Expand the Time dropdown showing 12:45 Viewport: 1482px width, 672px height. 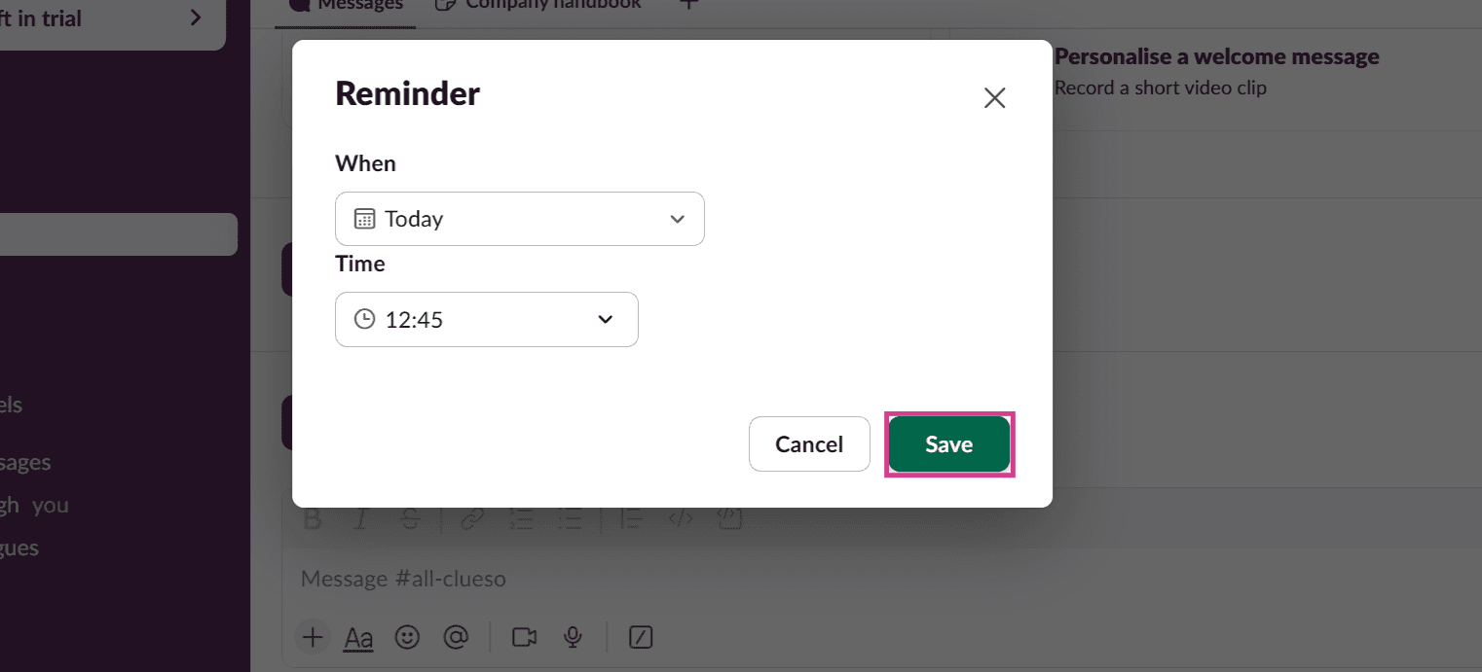click(486, 319)
